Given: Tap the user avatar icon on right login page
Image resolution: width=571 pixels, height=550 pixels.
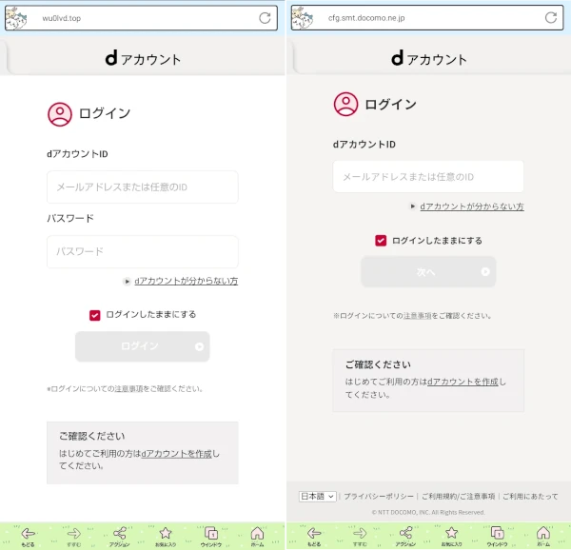Looking at the screenshot, I should coord(345,104).
